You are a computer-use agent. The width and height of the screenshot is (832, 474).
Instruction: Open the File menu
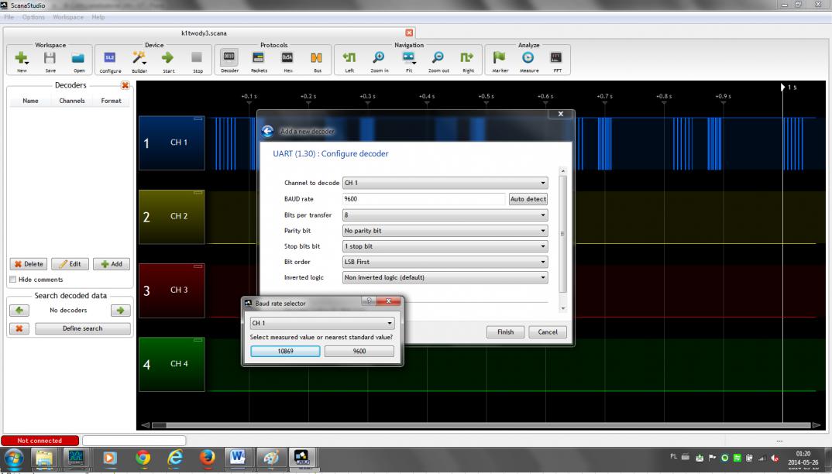pyautogui.click(x=9, y=17)
